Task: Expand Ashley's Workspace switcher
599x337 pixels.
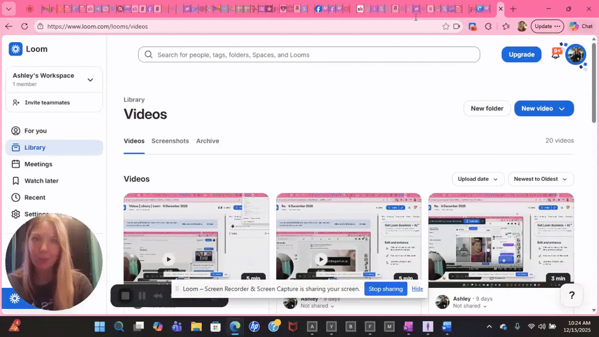Action: [90, 80]
